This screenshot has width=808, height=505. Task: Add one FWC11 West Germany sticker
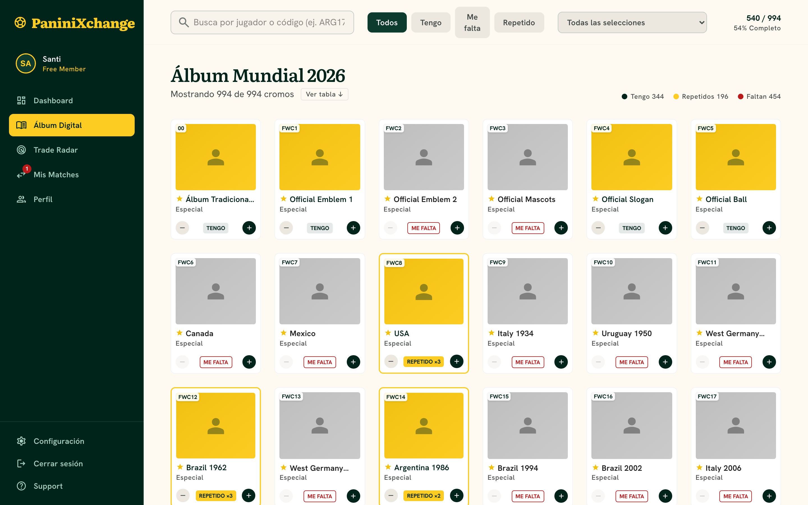click(769, 362)
